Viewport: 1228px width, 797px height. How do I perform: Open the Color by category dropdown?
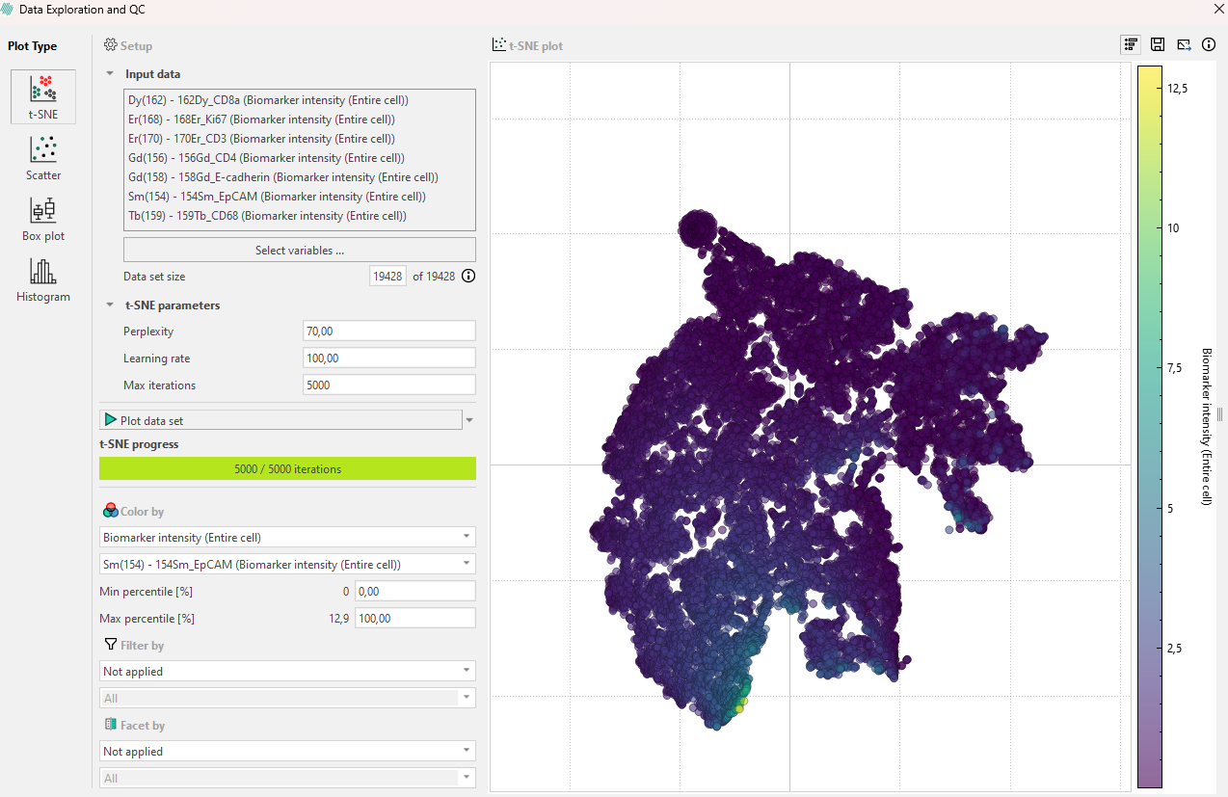[x=287, y=537]
